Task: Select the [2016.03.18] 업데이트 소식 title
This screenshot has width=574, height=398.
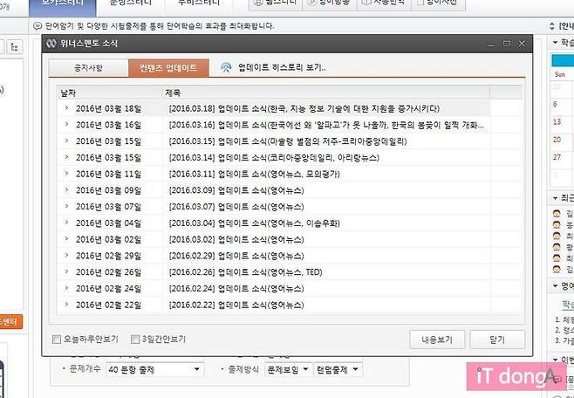Action: pyautogui.click(x=304, y=109)
